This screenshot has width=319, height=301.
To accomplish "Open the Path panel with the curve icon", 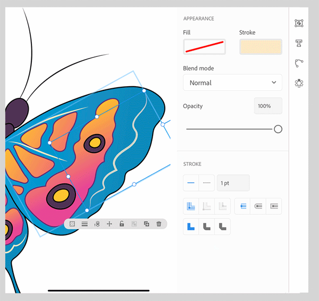I will click(299, 63).
